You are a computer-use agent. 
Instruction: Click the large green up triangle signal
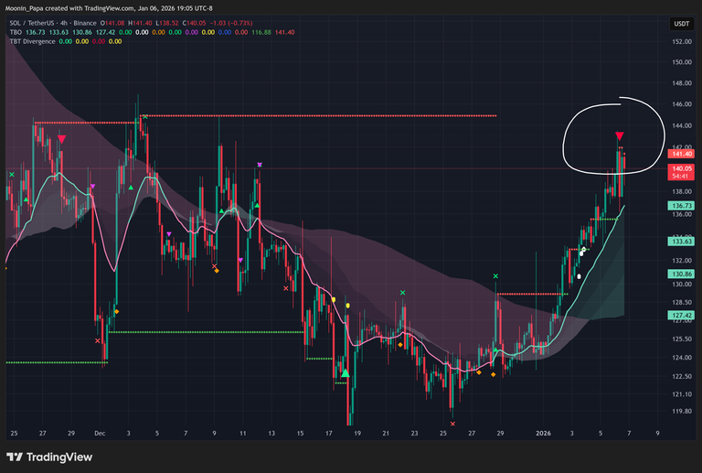tap(345, 371)
